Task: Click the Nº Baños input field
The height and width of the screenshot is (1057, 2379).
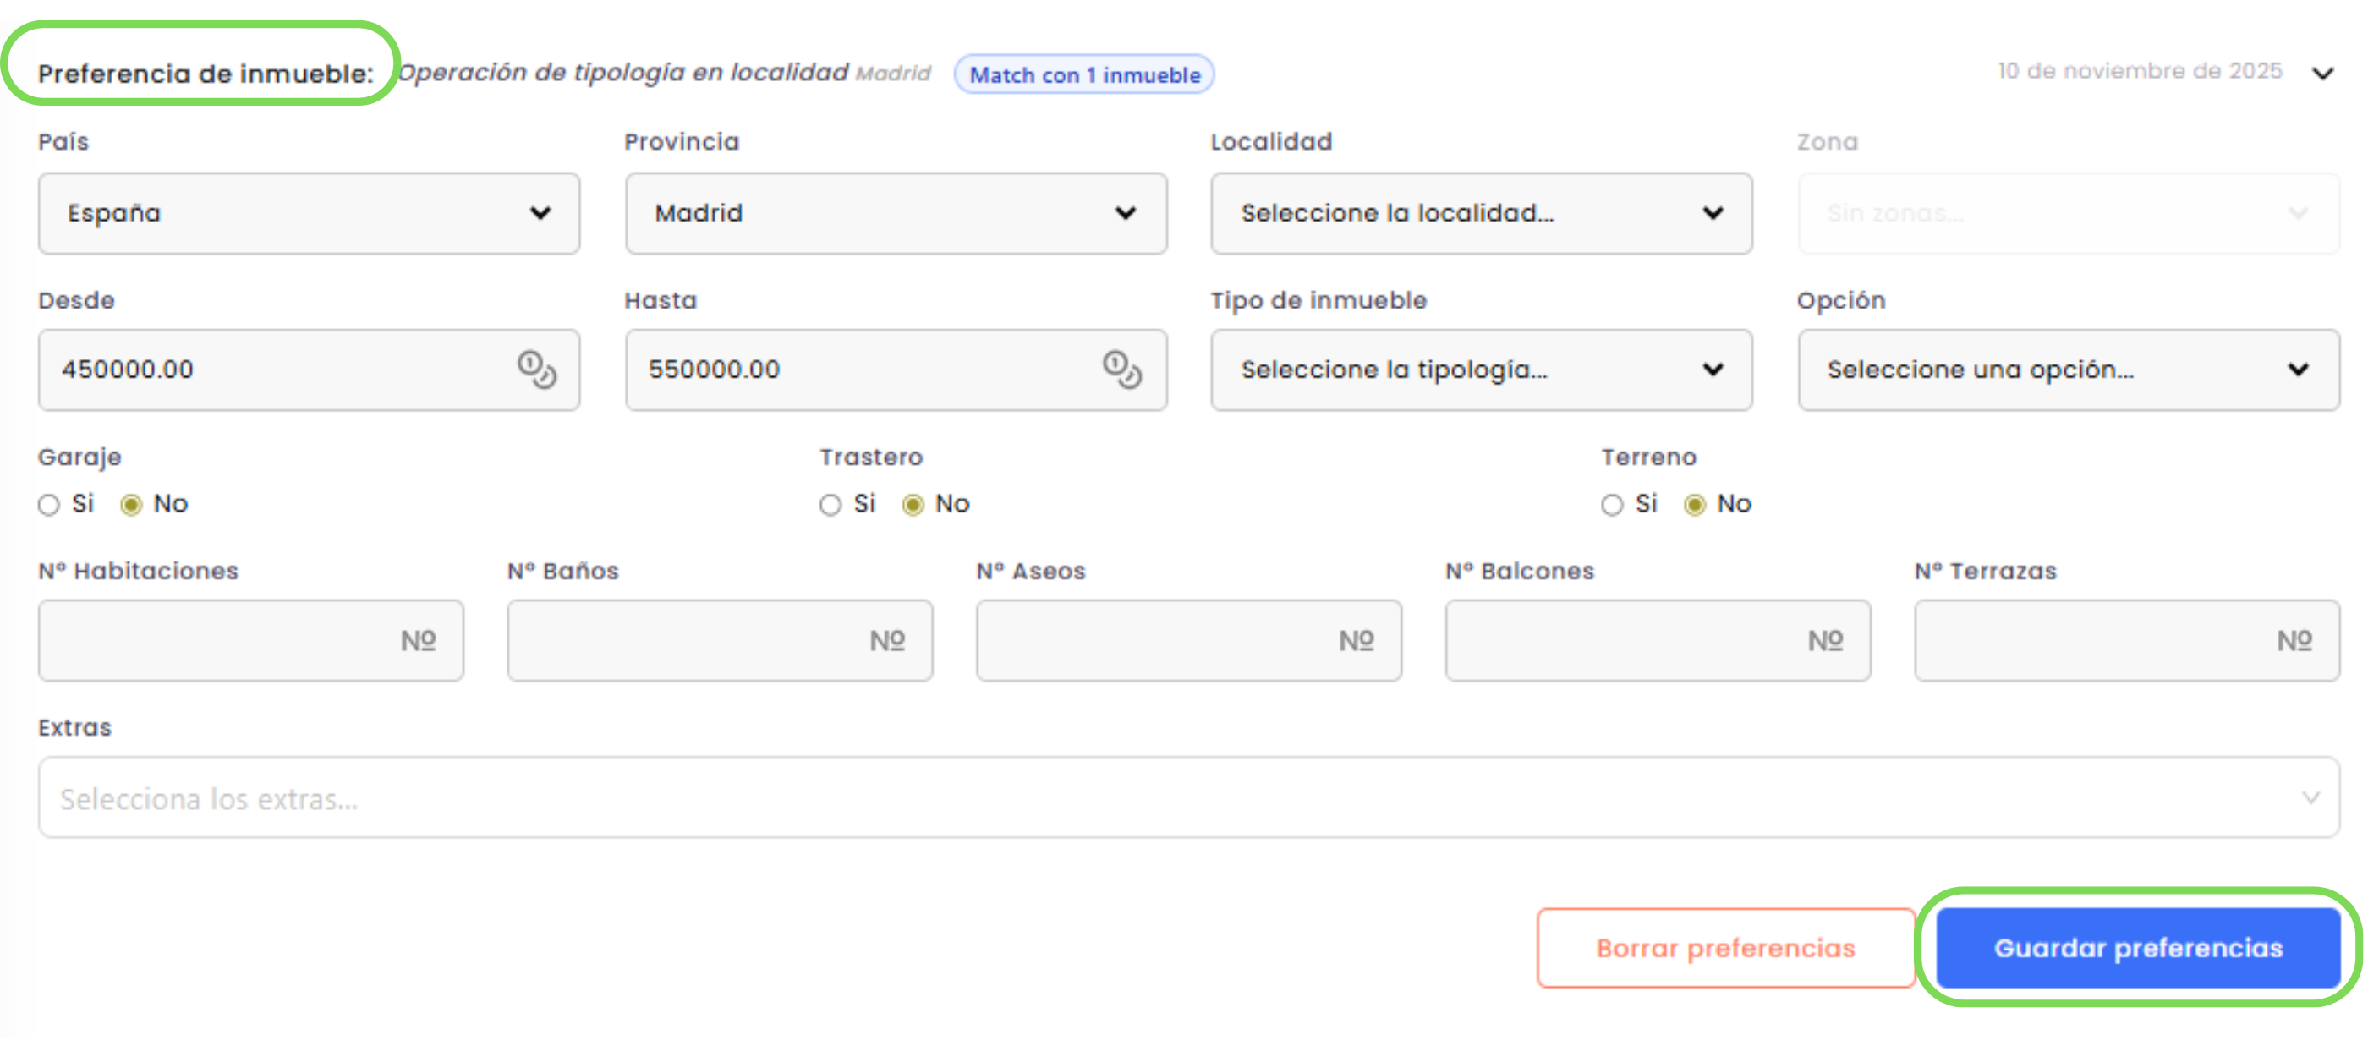Action: pyautogui.click(x=720, y=641)
